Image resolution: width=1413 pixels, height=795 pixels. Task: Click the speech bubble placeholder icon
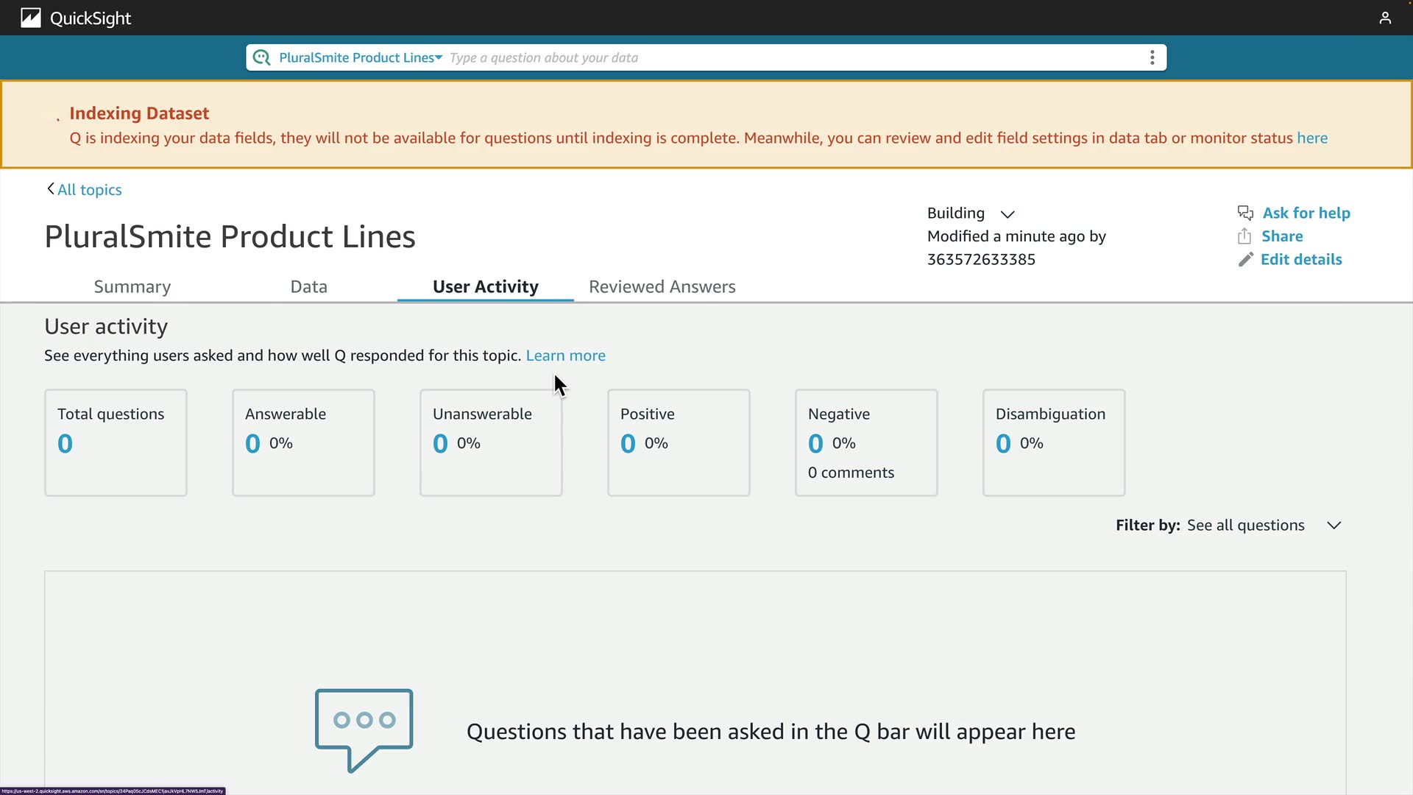(x=364, y=729)
